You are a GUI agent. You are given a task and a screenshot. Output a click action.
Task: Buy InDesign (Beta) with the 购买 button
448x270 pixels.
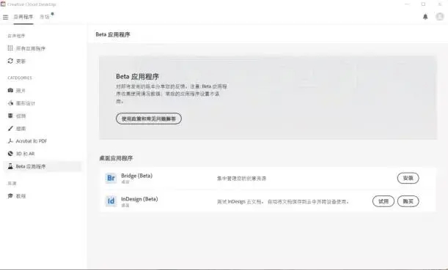point(408,201)
